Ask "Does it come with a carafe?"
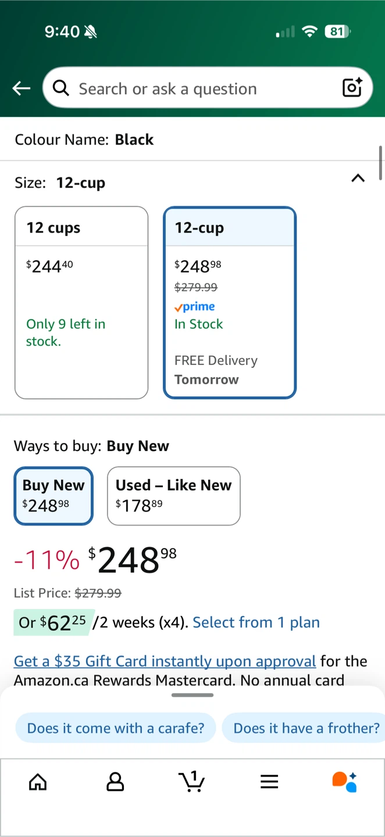This screenshot has width=385, height=837. 116,728
